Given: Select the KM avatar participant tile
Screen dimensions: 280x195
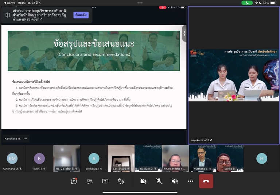Looking at the screenshot, I should tap(12, 158).
